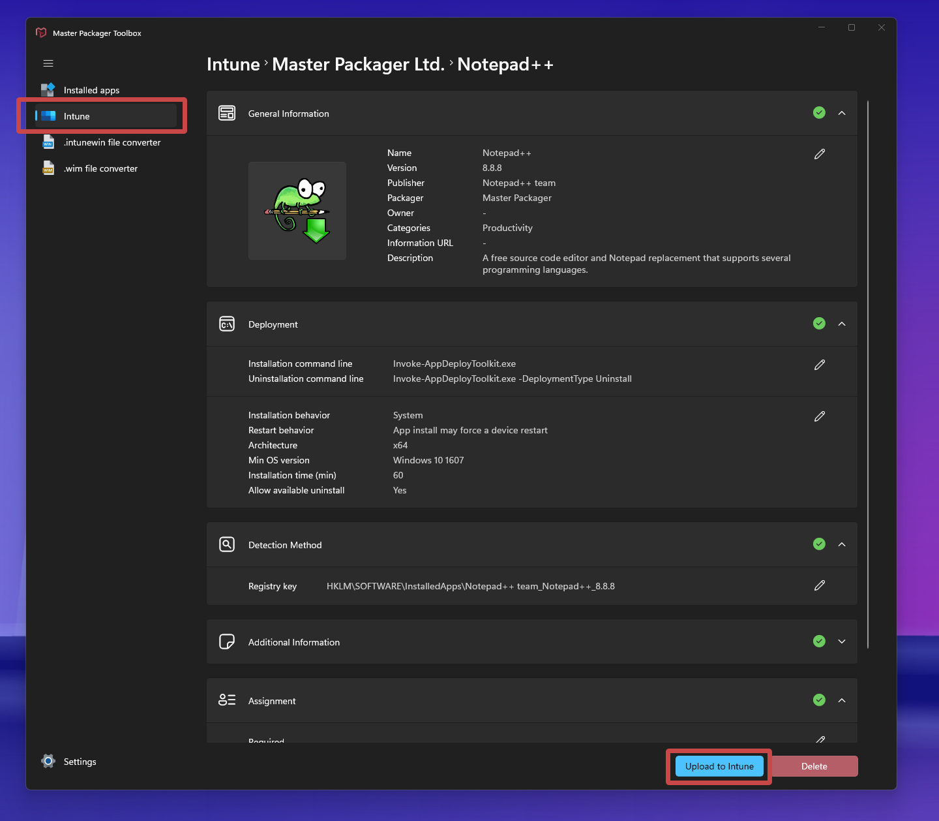Image resolution: width=939 pixels, height=821 pixels.
Task: Click the hamburger menu icon
Action: [48, 63]
